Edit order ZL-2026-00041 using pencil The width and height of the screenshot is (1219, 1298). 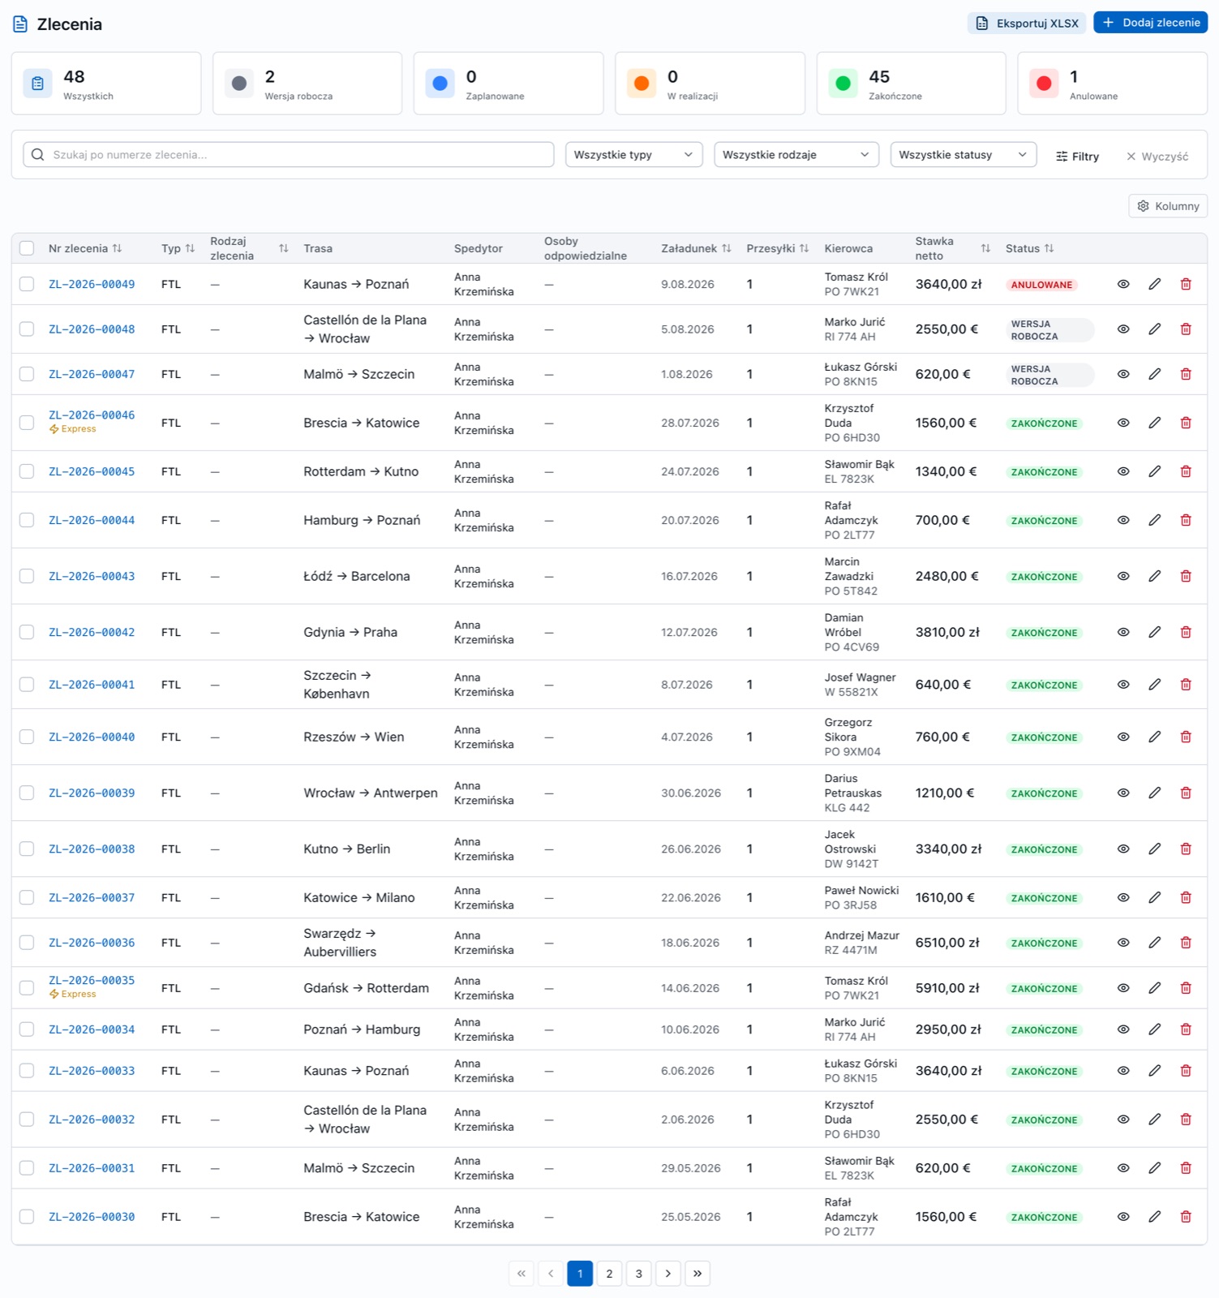[1154, 685]
